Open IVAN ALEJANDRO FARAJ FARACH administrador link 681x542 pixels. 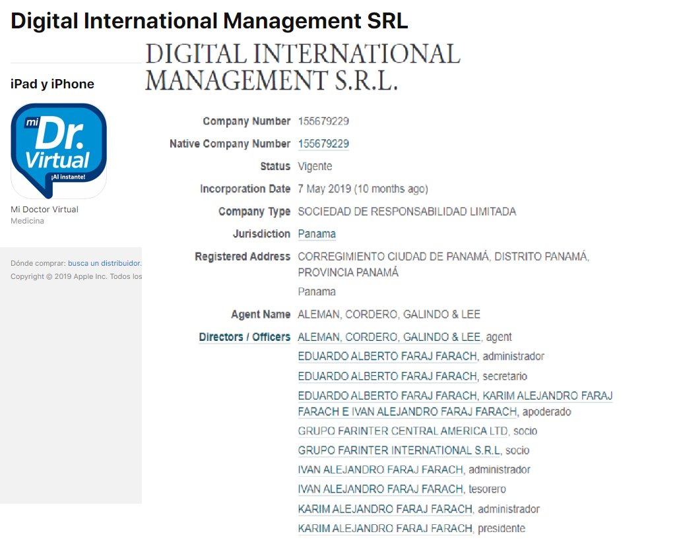click(x=381, y=469)
